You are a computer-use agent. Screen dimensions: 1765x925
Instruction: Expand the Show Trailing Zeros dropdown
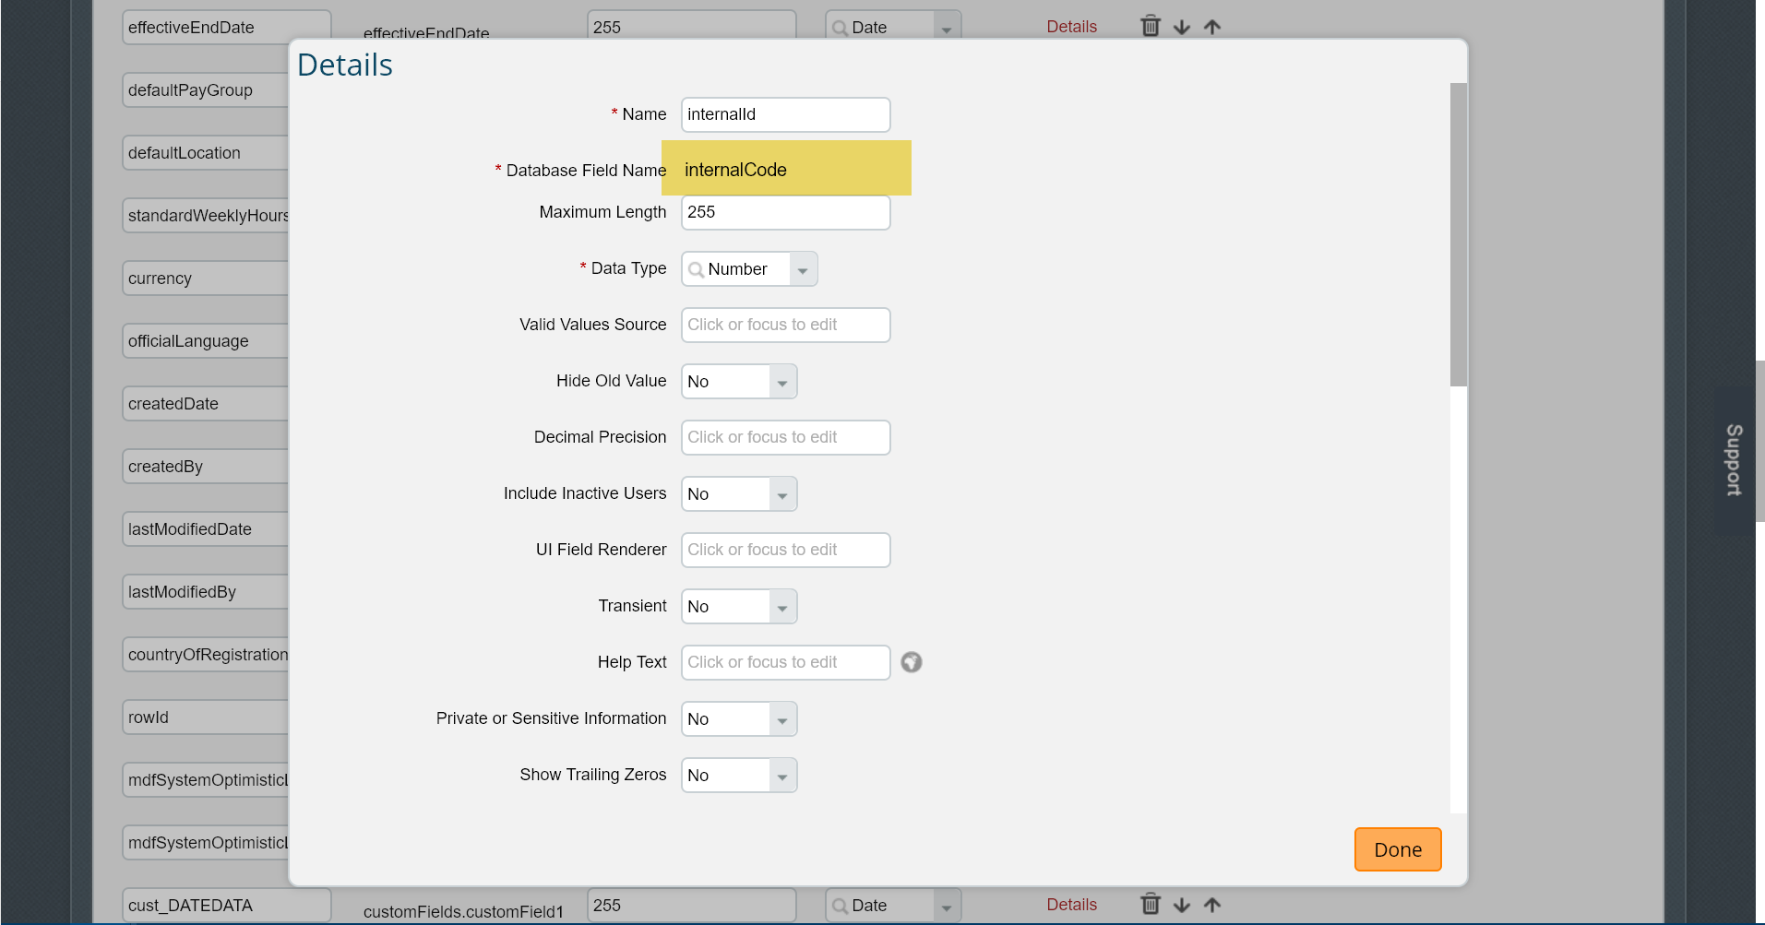(x=782, y=776)
